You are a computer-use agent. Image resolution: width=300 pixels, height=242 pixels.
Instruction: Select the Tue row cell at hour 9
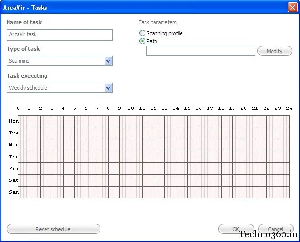[x=125, y=133]
